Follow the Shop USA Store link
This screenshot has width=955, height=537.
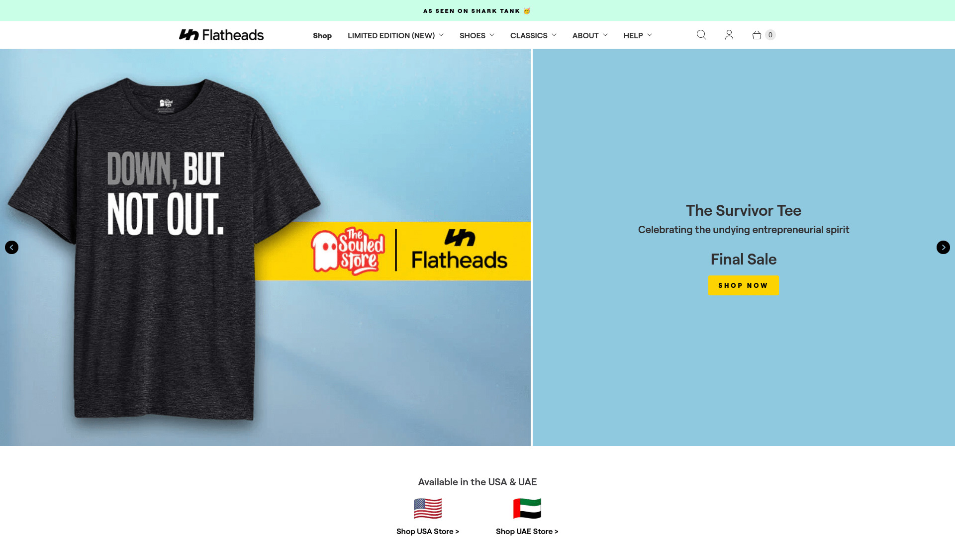[x=428, y=531]
